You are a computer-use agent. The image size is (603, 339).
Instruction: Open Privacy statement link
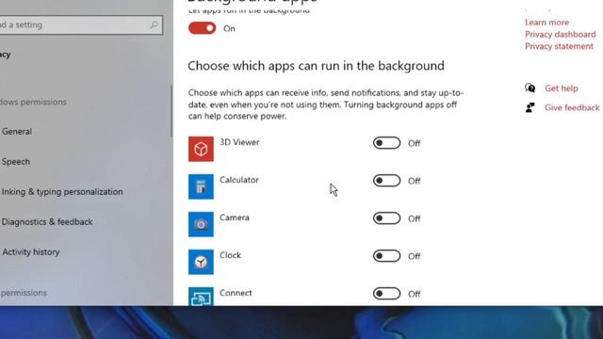click(559, 46)
